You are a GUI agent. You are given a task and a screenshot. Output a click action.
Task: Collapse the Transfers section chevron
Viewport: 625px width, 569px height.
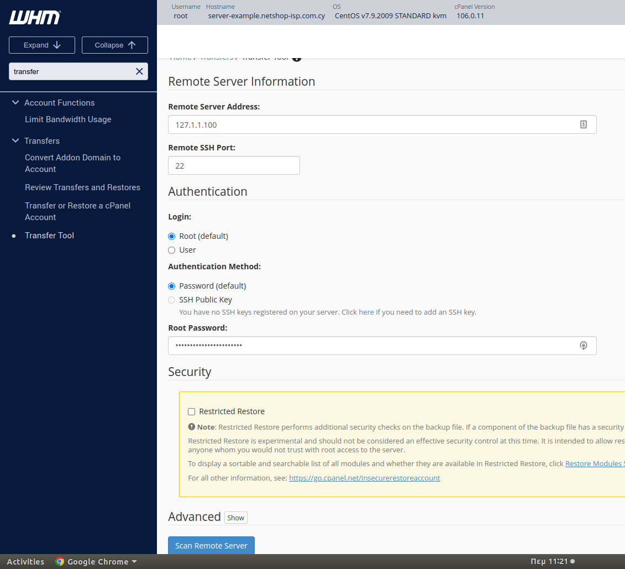(15, 141)
